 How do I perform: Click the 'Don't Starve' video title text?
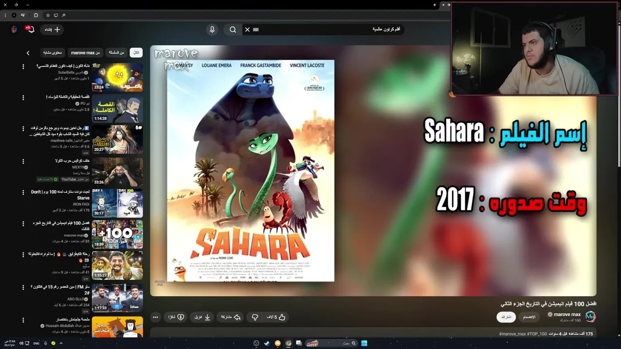60,195
